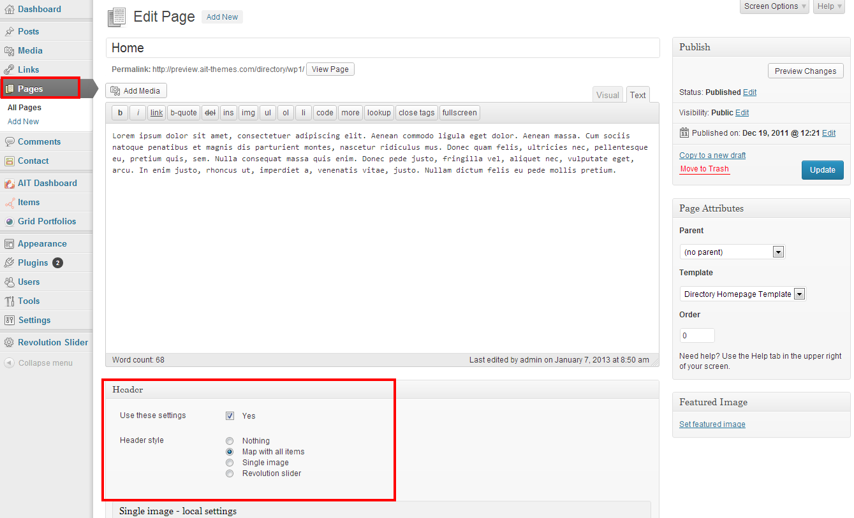Expand the Template dropdown list
The height and width of the screenshot is (518, 854).
click(x=742, y=294)
